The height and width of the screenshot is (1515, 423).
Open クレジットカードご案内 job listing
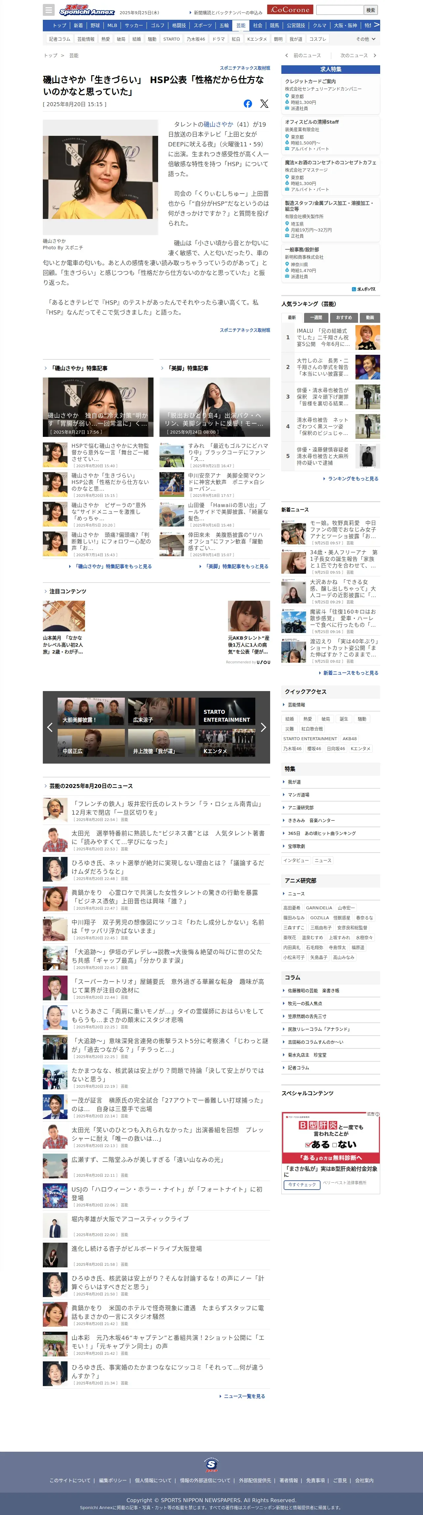[331, 94]
